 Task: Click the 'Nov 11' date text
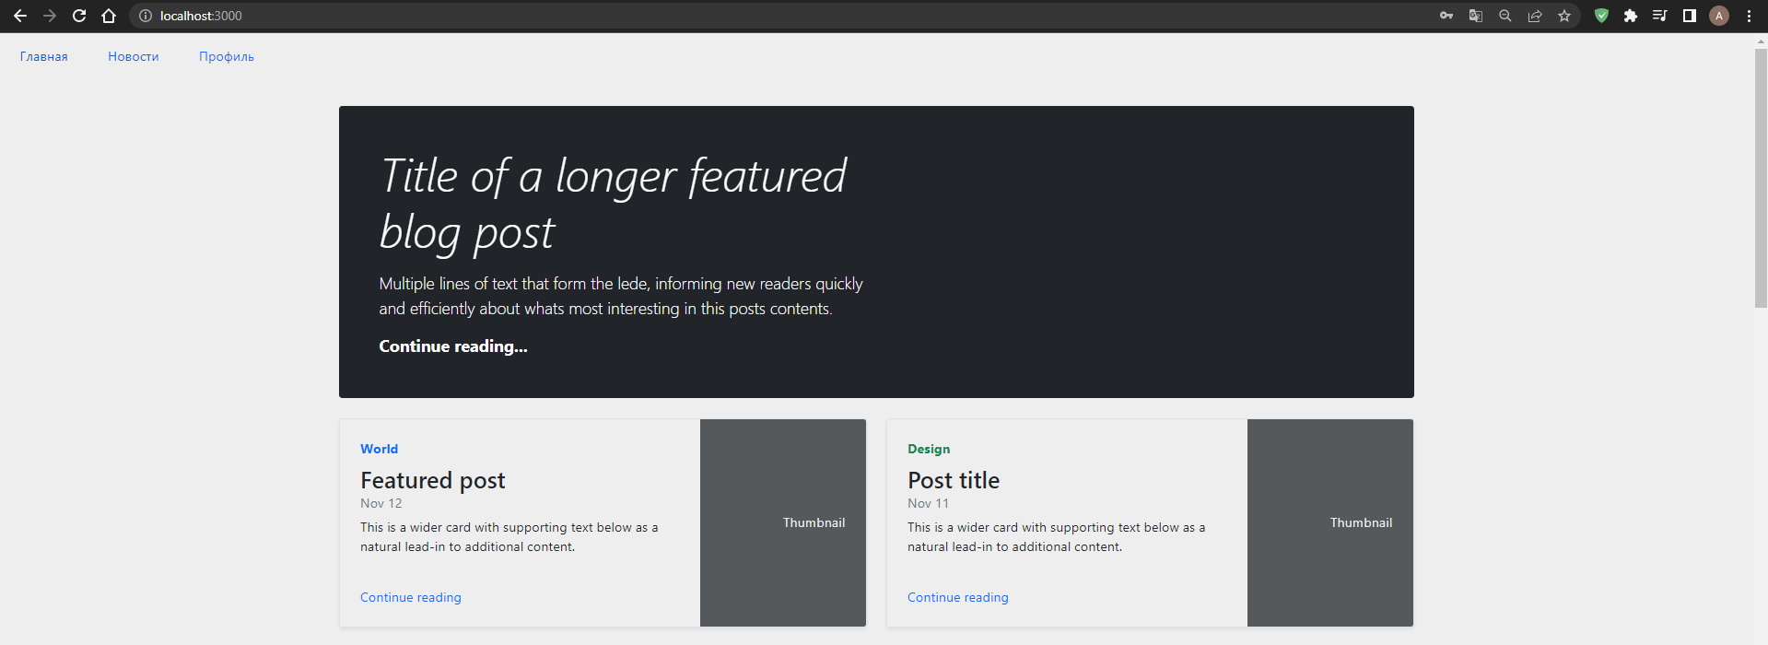tap(928, 503)
